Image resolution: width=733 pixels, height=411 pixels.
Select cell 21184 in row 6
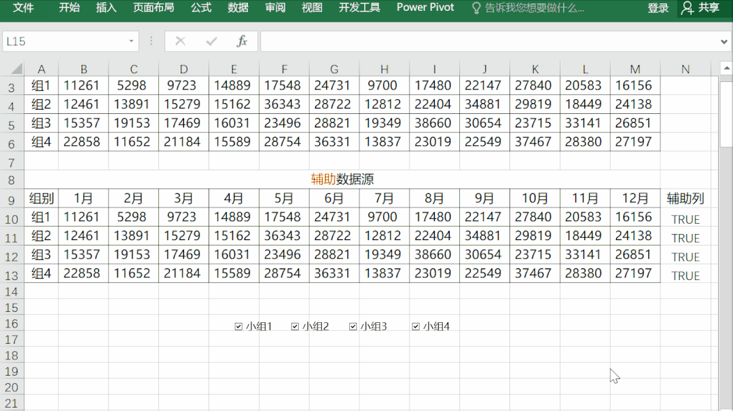pyautogui.click(x=183, y=142)
